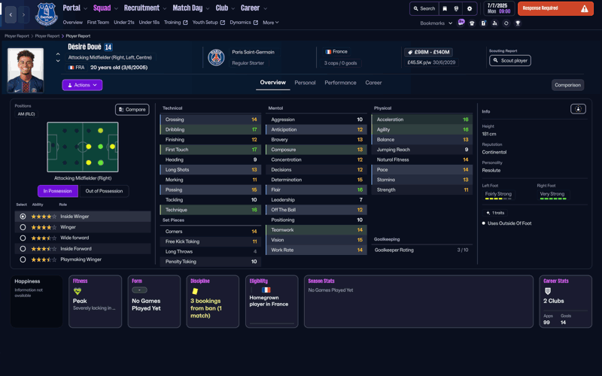Select the Wide forward role radio button

tap(23, 238)
